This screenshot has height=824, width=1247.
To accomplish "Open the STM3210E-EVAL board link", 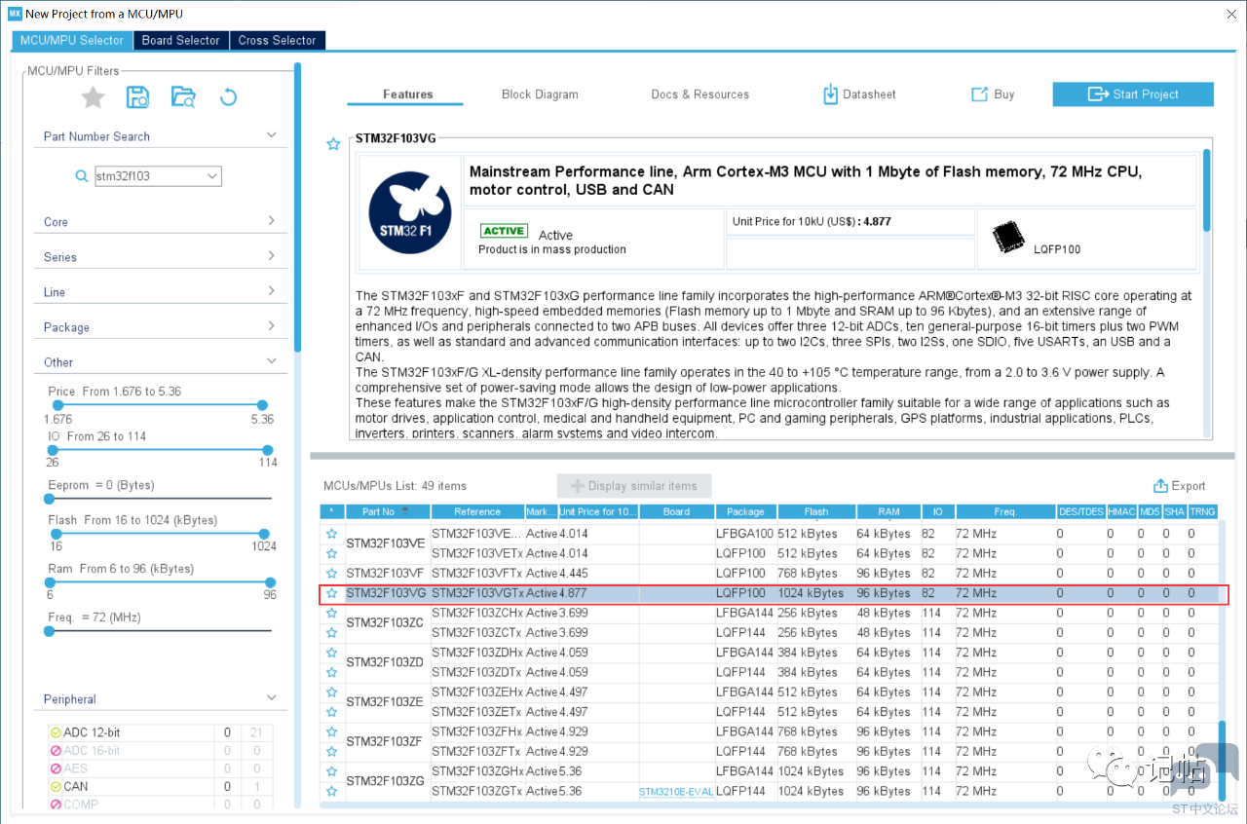I will coord(677,792).
